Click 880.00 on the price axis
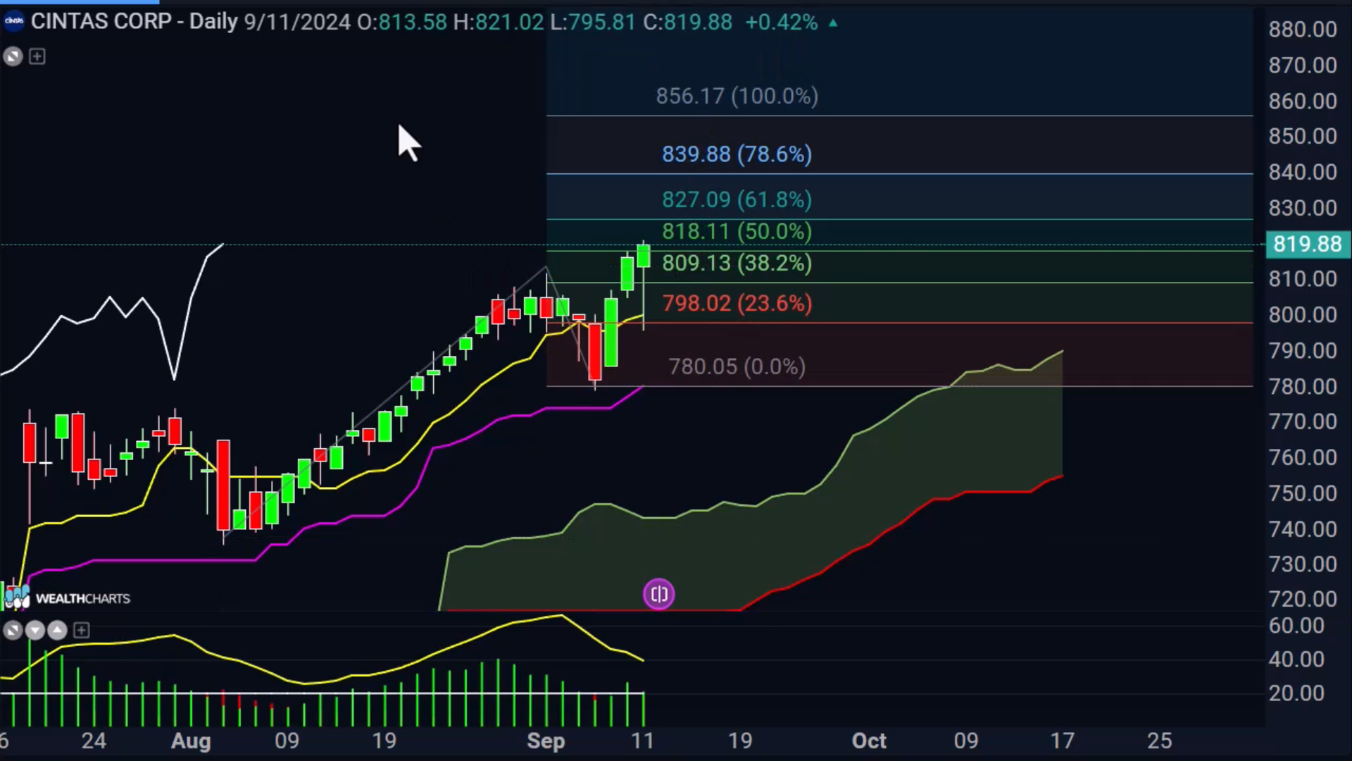The height and width of the screenshot is (761, 1352). pos(1303,30)
